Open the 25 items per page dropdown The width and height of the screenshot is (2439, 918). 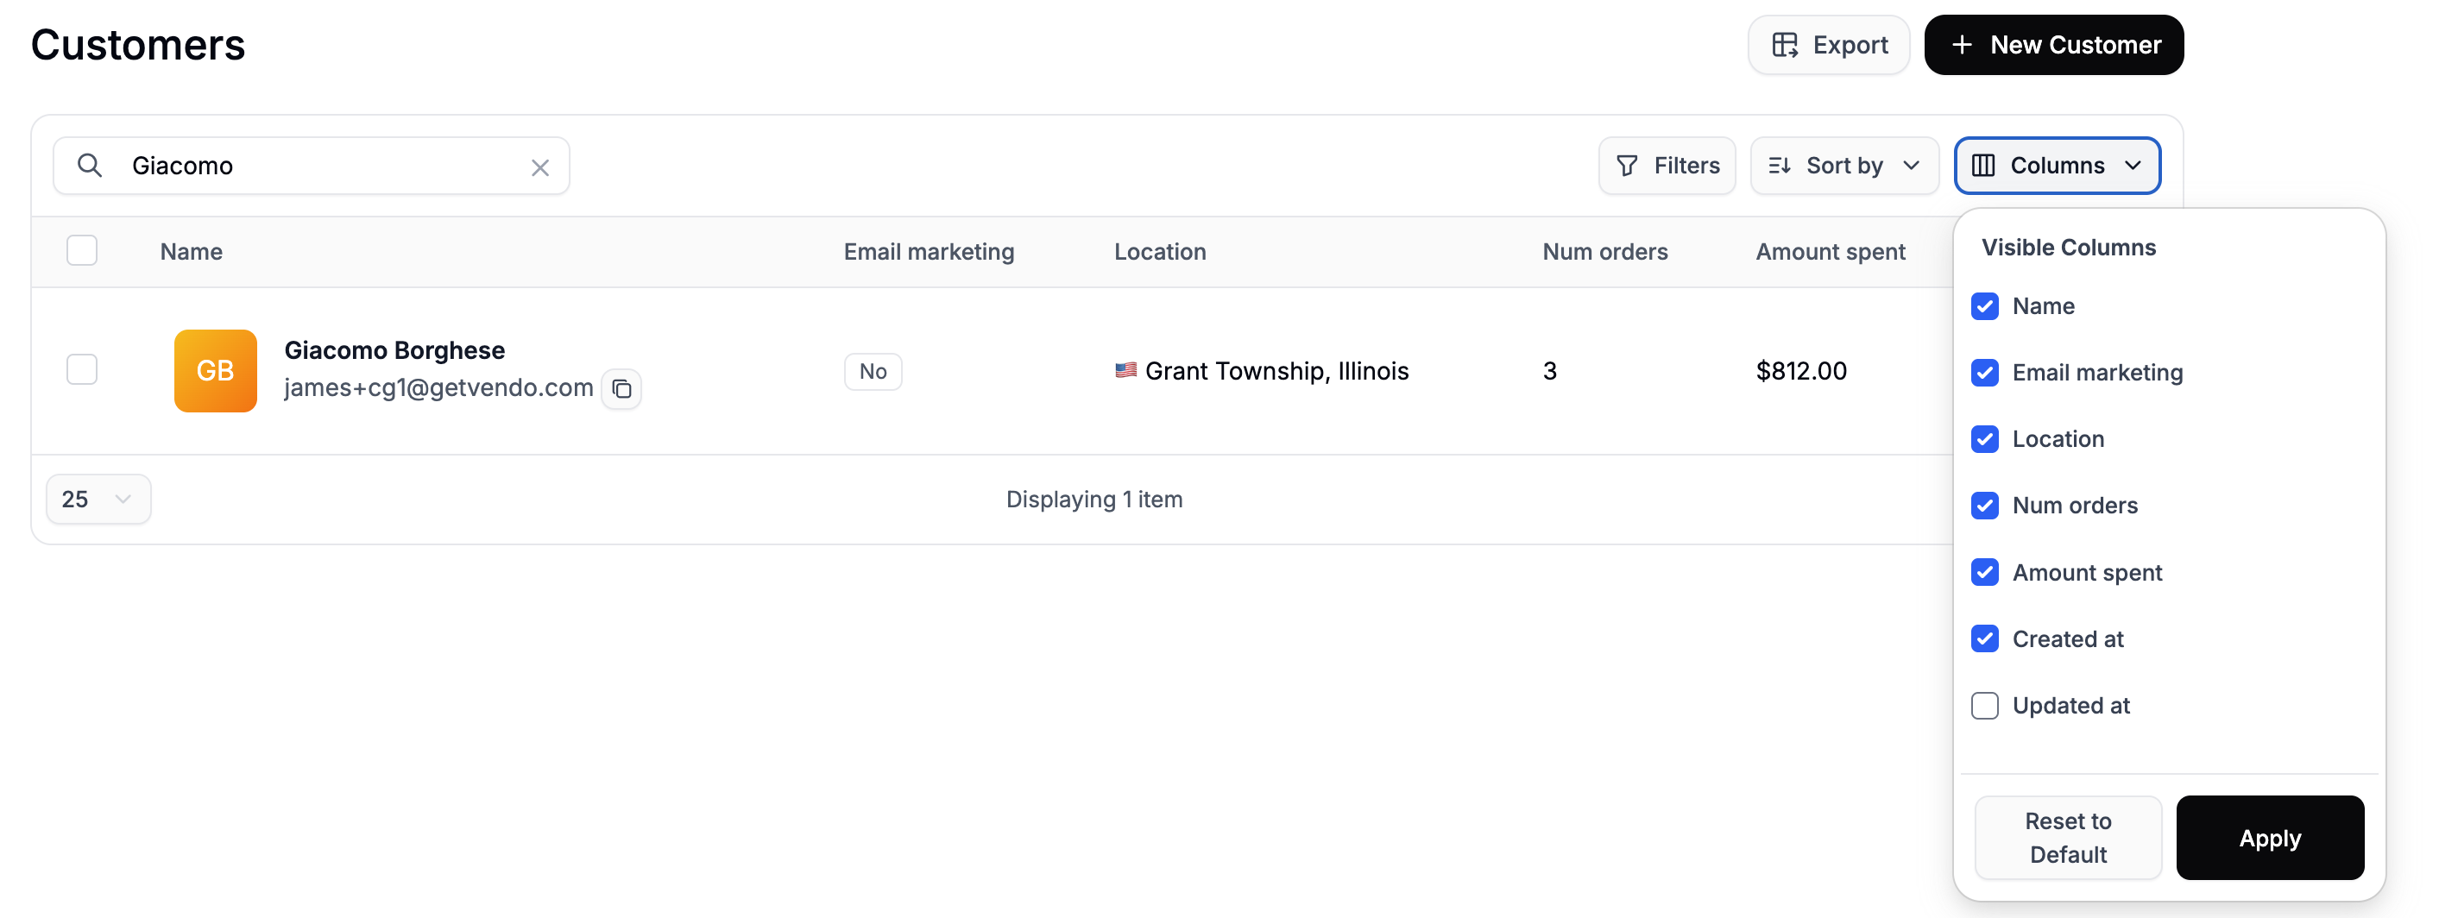click(x=98, y=499)
